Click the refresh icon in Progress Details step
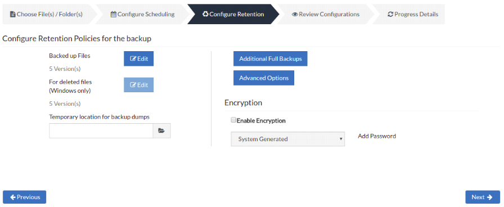 pyautogui.click(x=390, y=15)
